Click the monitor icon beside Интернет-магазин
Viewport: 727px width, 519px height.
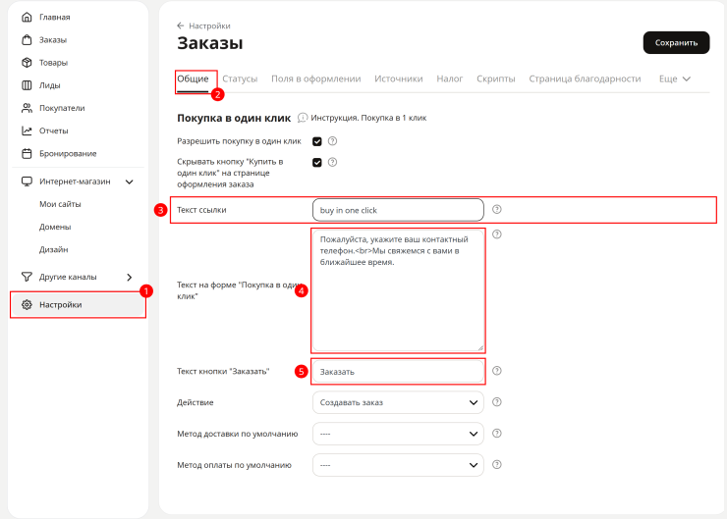pyautogui.click(x=27, y=182)
